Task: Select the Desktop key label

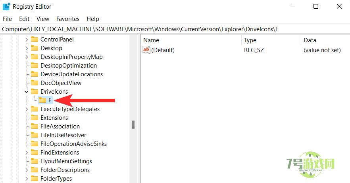Action: [51, 48]
